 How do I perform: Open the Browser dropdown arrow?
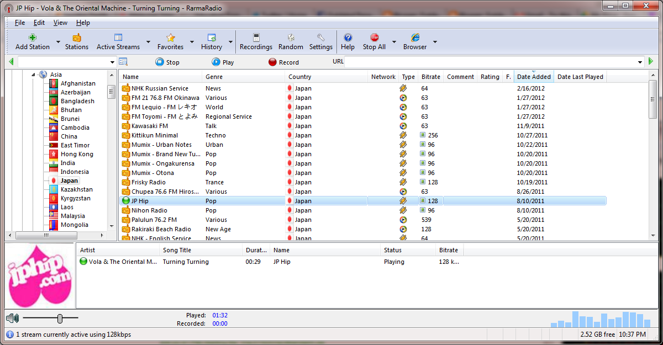click(435, 42)
